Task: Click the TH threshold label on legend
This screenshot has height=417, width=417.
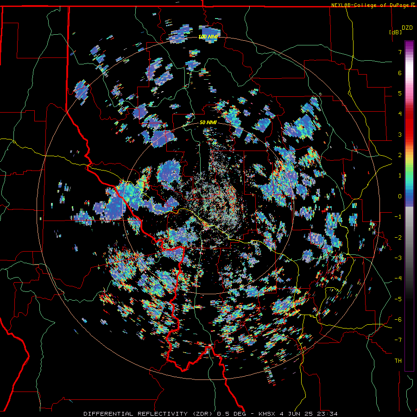Action: coord(398,361)
